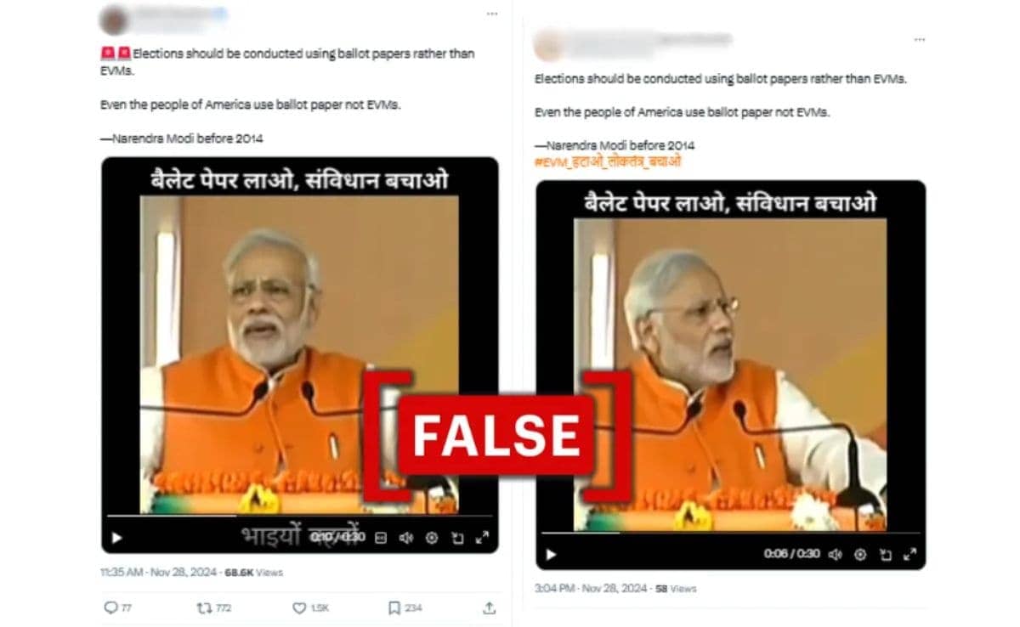The image size is (1020, 627).
Task: Open left video settings gear
Action: pos(431,538)
